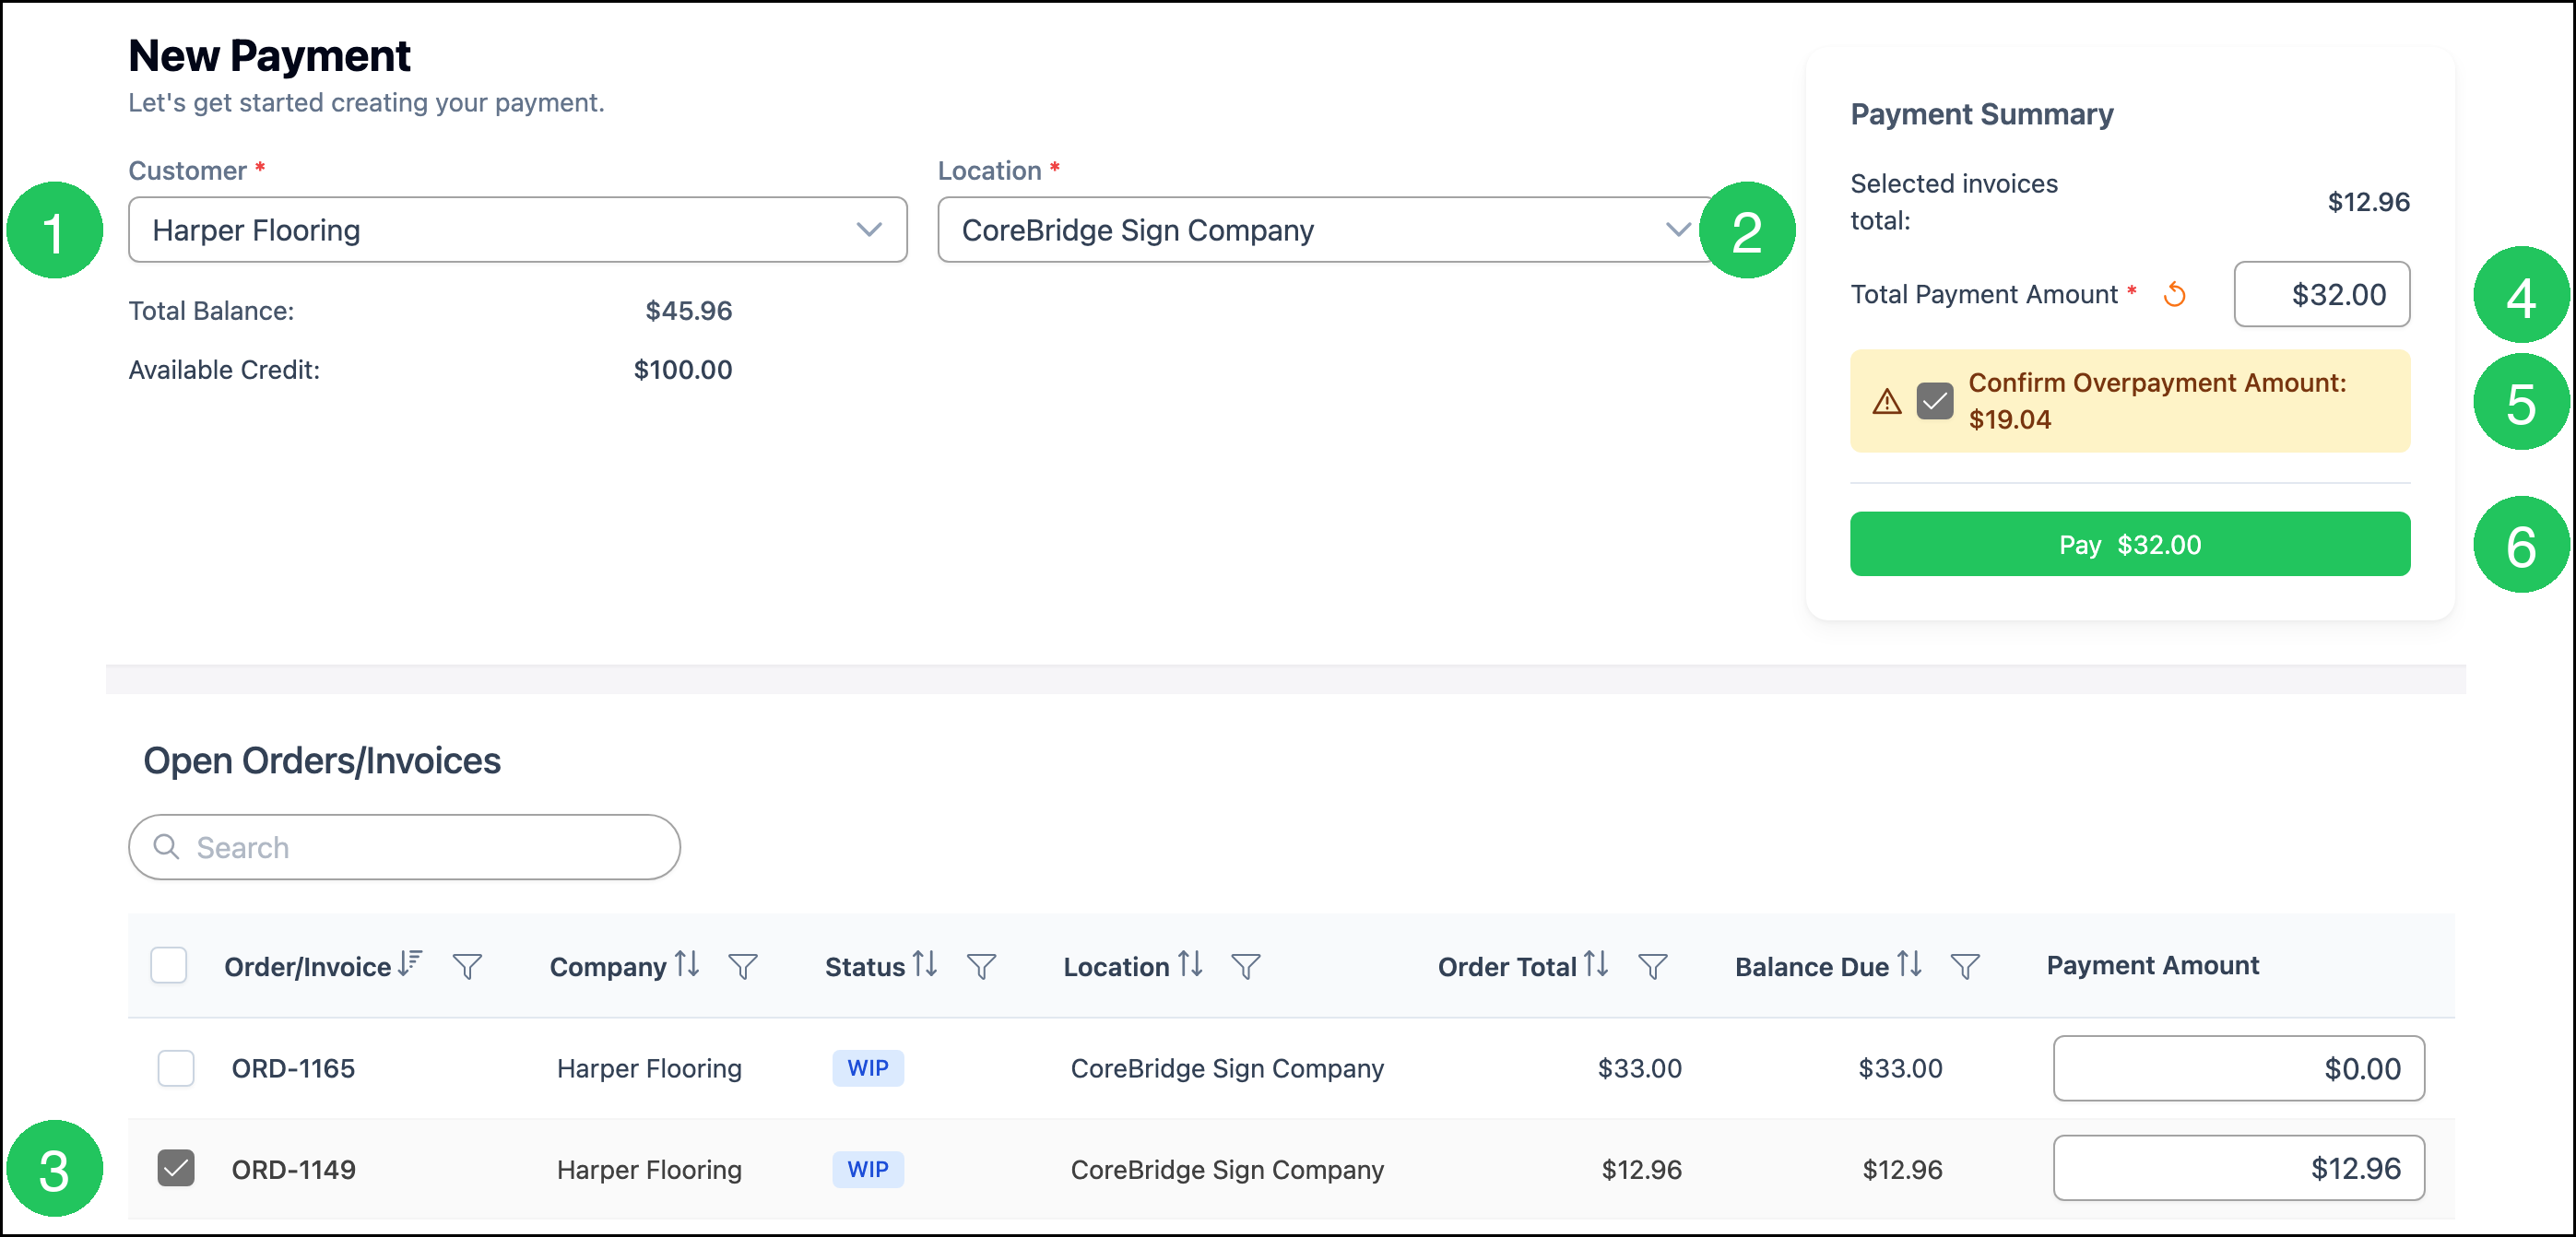Click the Payment Amount column header
Viewport: 2576px width, 1237px height.
[x=2152, y=965]
